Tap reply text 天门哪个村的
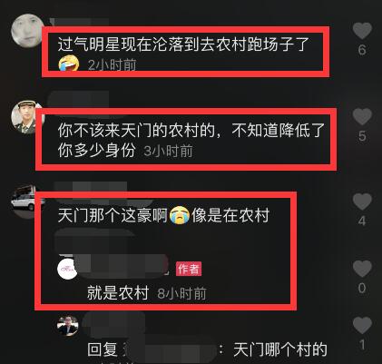The image size is (382, 364). tap(280, 349)
